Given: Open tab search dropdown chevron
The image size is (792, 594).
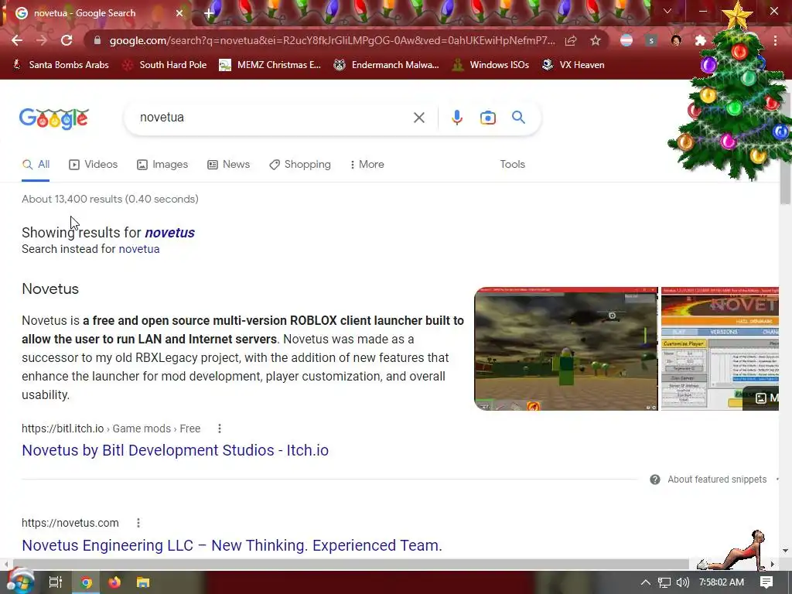Looking at the screenshot, I should [x=667, y=11].
